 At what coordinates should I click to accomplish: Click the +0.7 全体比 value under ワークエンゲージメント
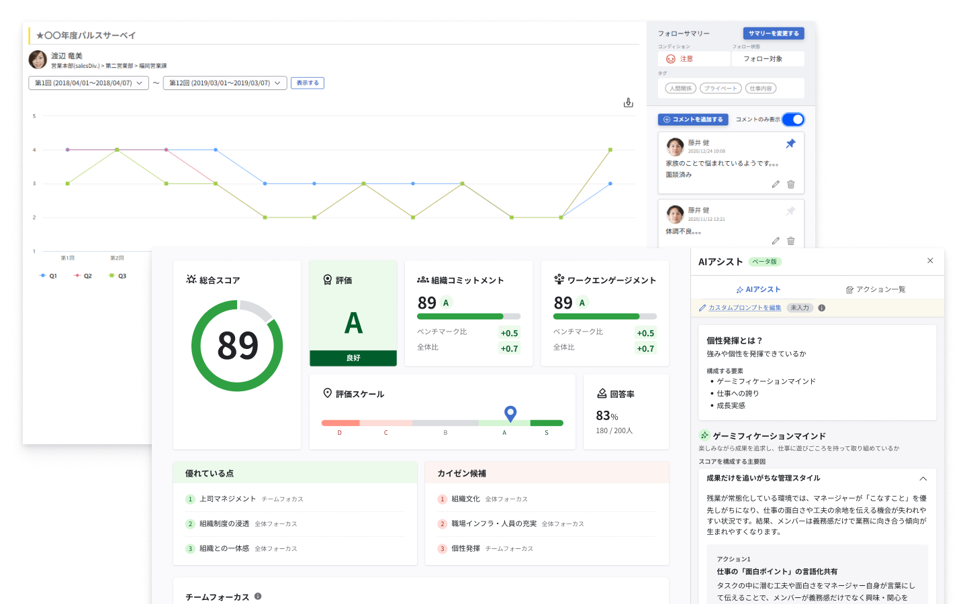[x=645, y=349]
